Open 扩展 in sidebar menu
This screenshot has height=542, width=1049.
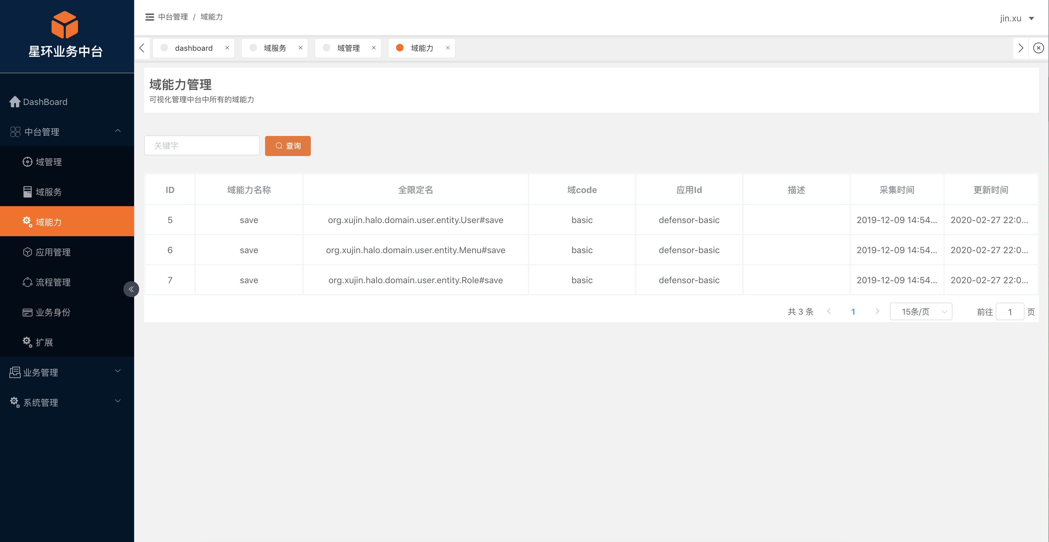pyautogui.click(x=67, y=342)
